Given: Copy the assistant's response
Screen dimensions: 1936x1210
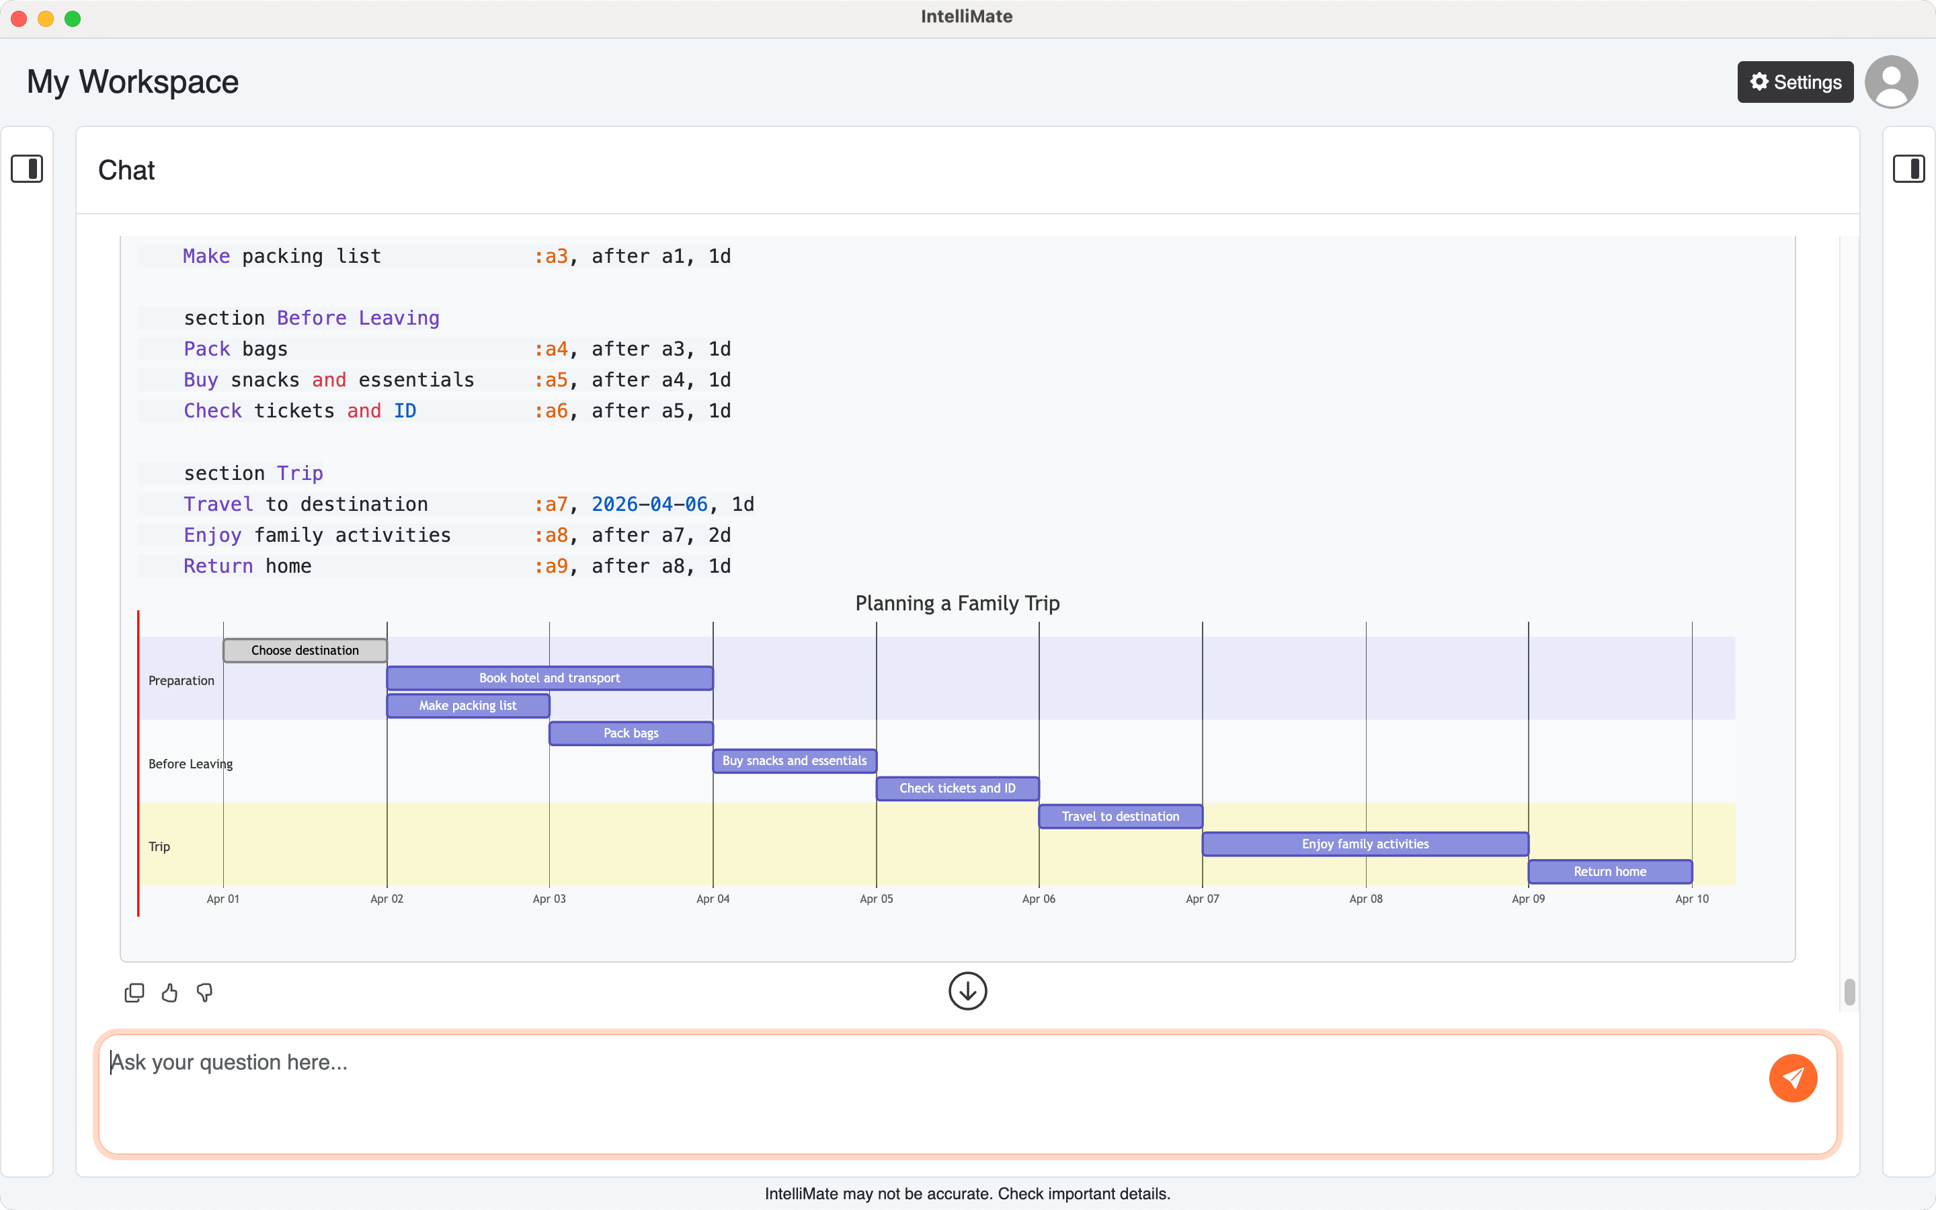Looking at the screenshot, I should (134, 992).
